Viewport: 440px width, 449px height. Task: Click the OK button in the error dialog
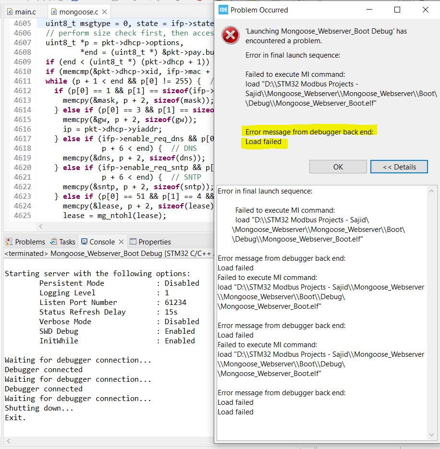tap(338, 166)
